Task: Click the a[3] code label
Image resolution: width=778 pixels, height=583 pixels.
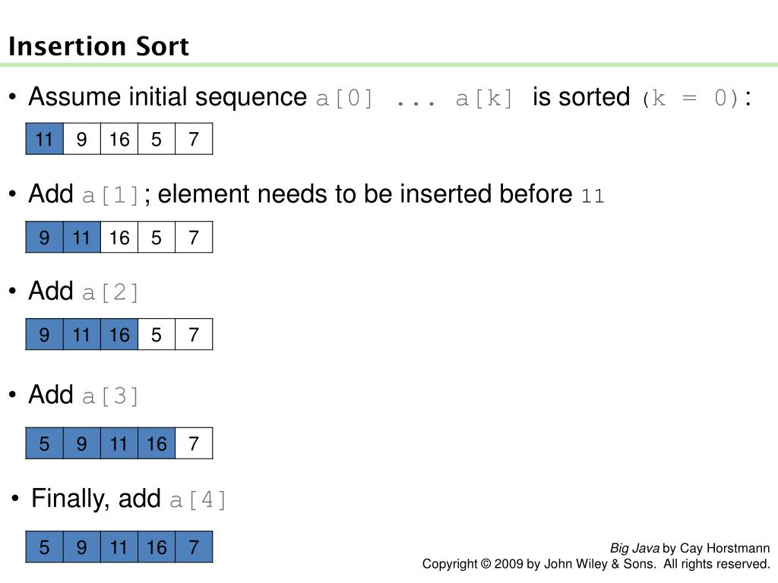Action: click(110, 396)
